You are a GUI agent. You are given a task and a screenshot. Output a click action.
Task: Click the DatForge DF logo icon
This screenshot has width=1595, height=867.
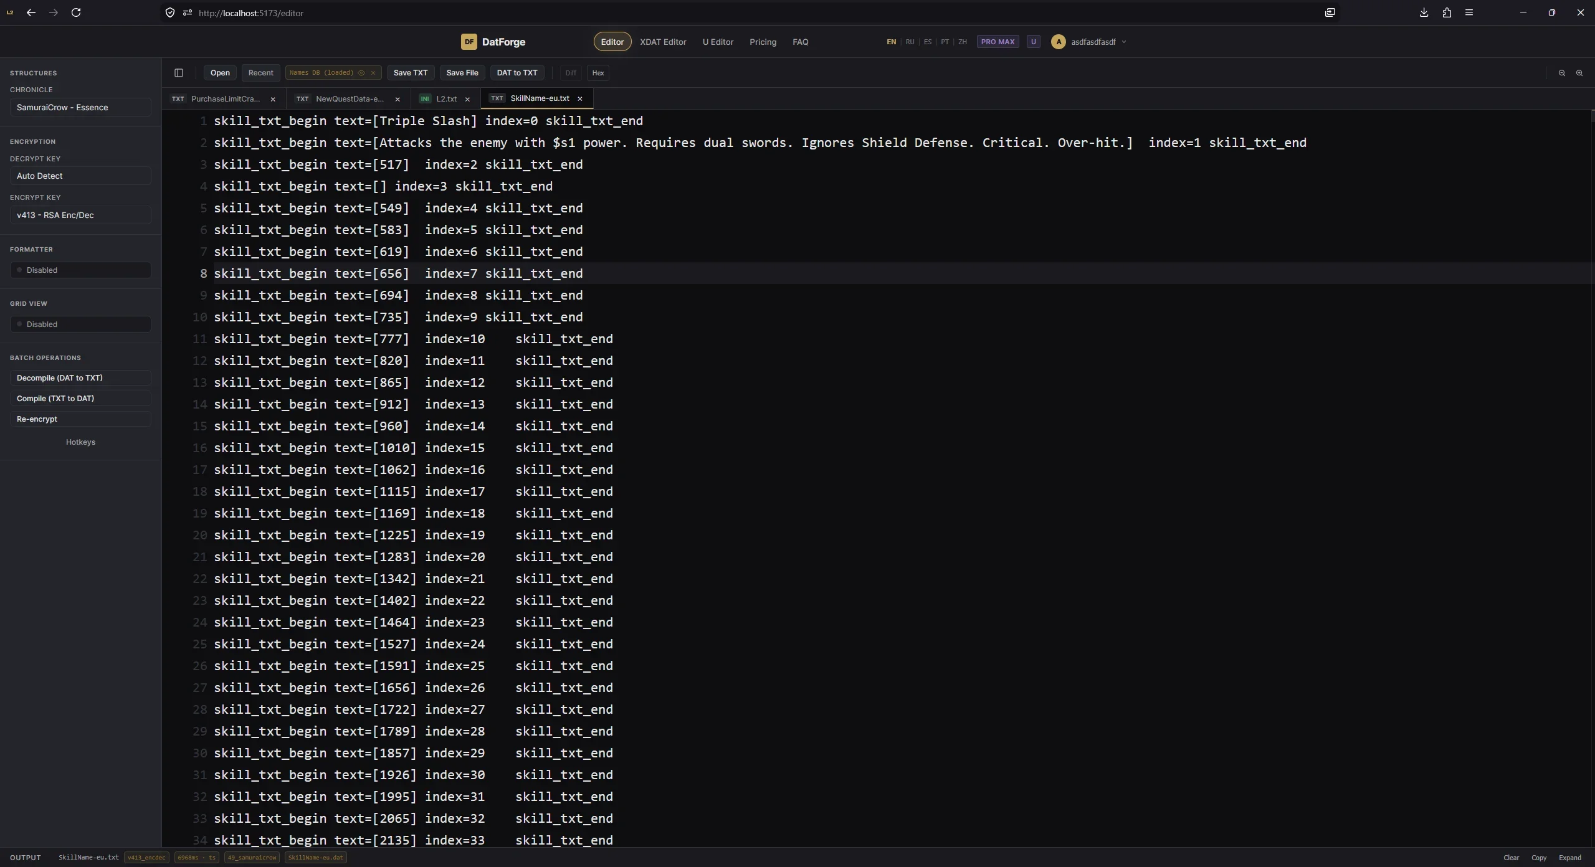(469, 42)
